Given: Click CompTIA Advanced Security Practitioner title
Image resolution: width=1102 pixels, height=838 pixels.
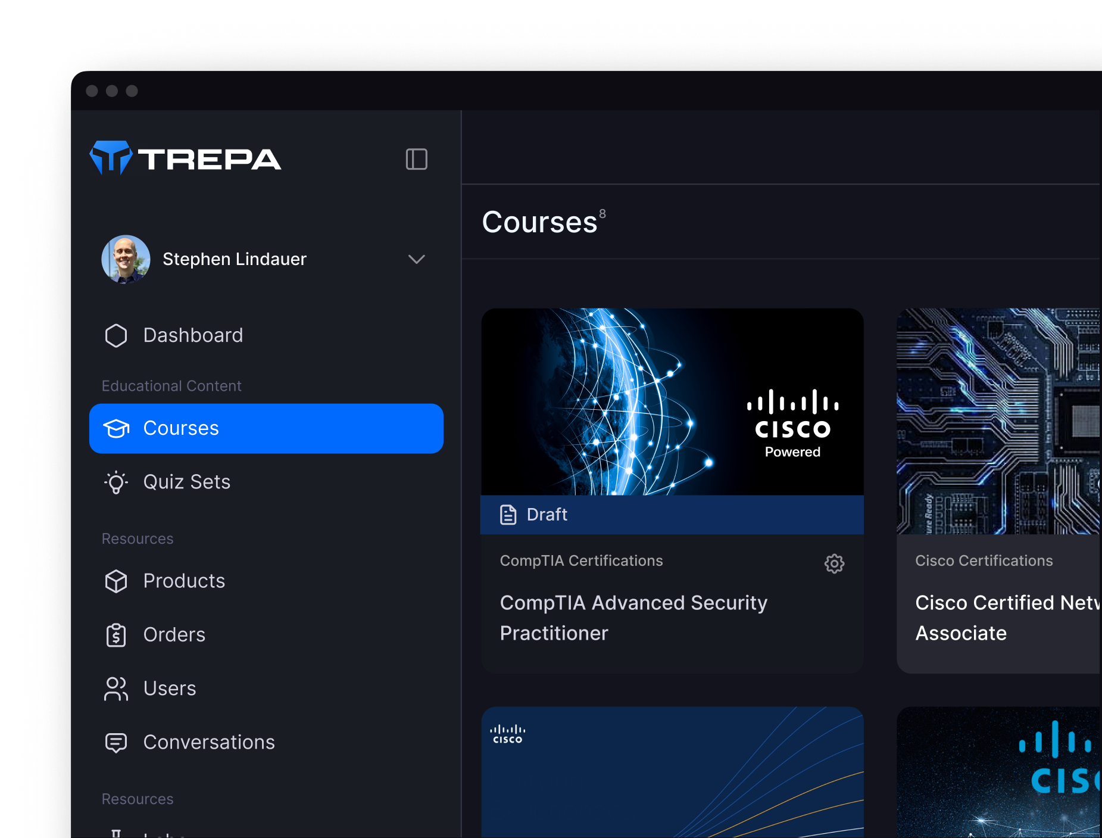Looking at the screenshot, I should 633,618.
